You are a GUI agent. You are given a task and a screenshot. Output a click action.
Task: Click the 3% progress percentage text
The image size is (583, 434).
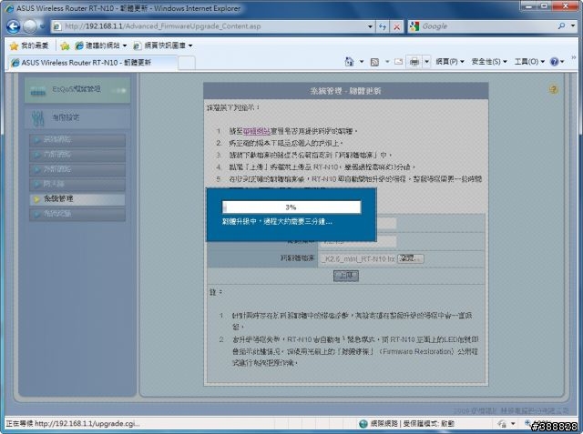[x=291, y=207]
